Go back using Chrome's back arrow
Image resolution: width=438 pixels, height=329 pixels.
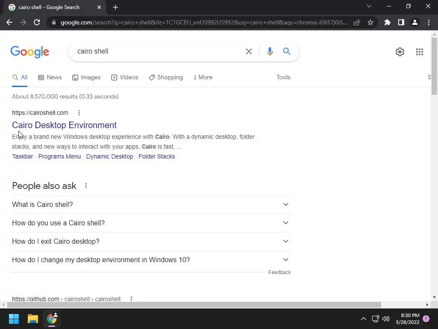pos(9,22)
